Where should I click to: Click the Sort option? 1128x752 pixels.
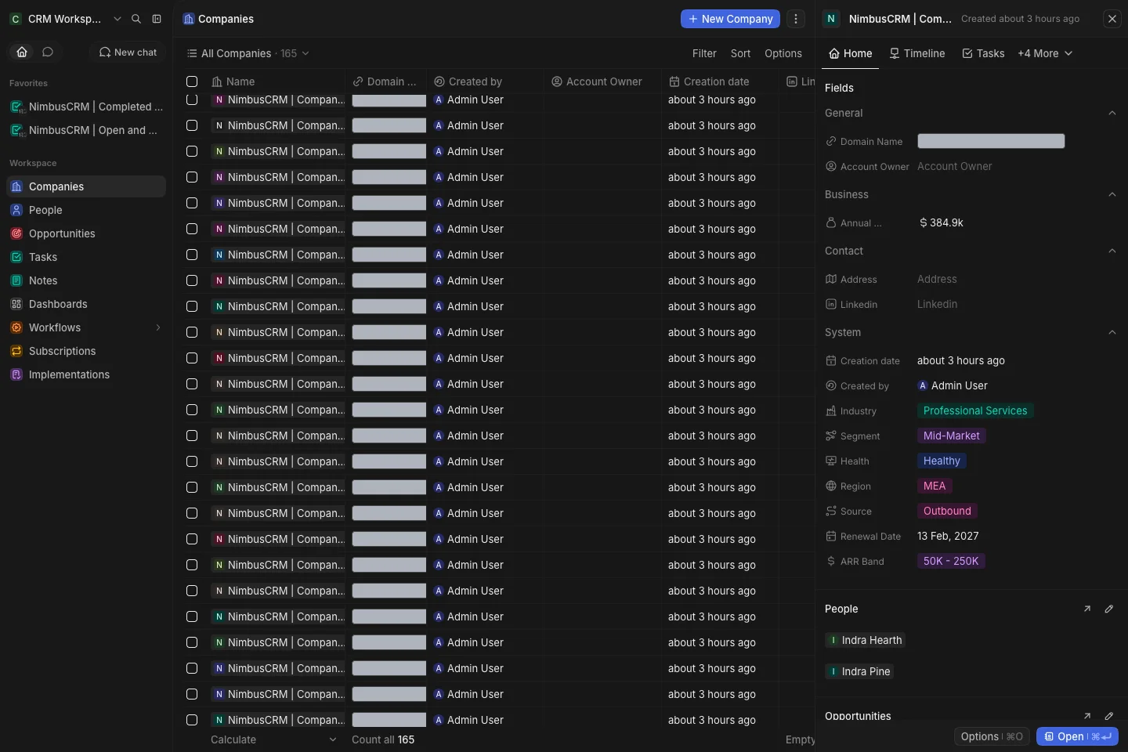(x=740, y=53)
